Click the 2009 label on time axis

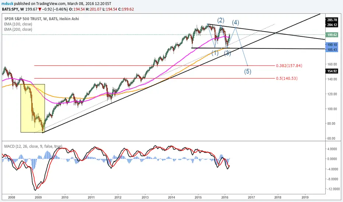pos(38,198)
